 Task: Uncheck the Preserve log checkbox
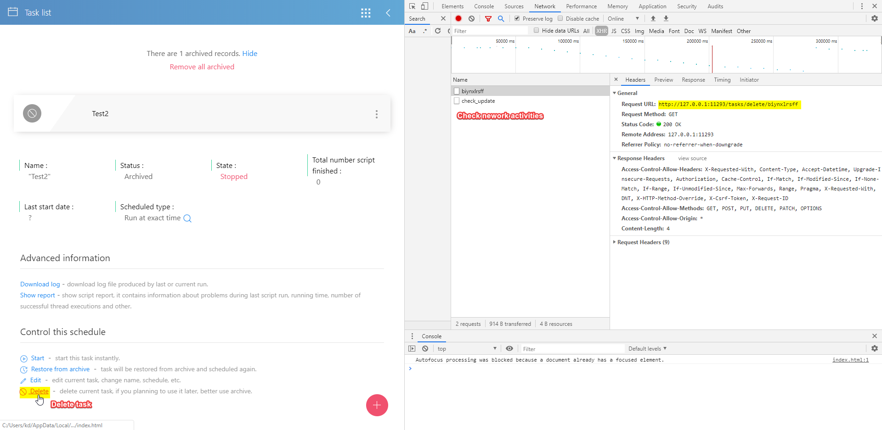tap(517, 19)
